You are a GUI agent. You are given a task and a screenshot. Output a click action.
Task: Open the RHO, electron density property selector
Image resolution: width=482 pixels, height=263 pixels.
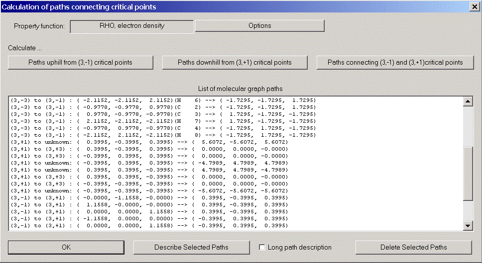pyautogui.click(x=132, y=26)
